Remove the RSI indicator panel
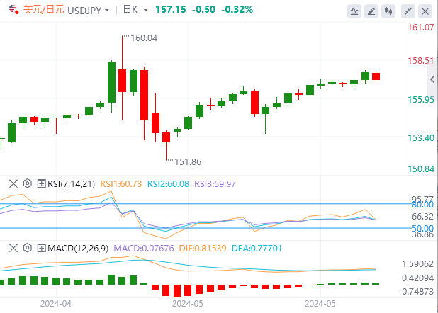The height and width of the screenshot is (313, 438). (13, 183)
